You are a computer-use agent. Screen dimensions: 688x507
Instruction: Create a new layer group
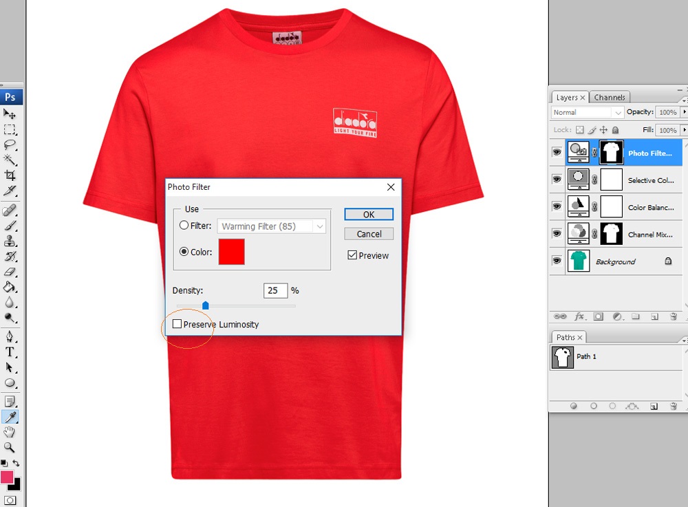click(x=635, y=316)
